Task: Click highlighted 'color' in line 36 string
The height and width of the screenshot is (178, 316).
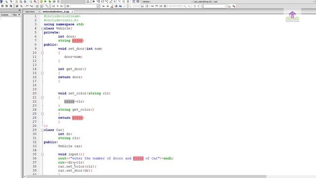Action: [x=138, y=158]
